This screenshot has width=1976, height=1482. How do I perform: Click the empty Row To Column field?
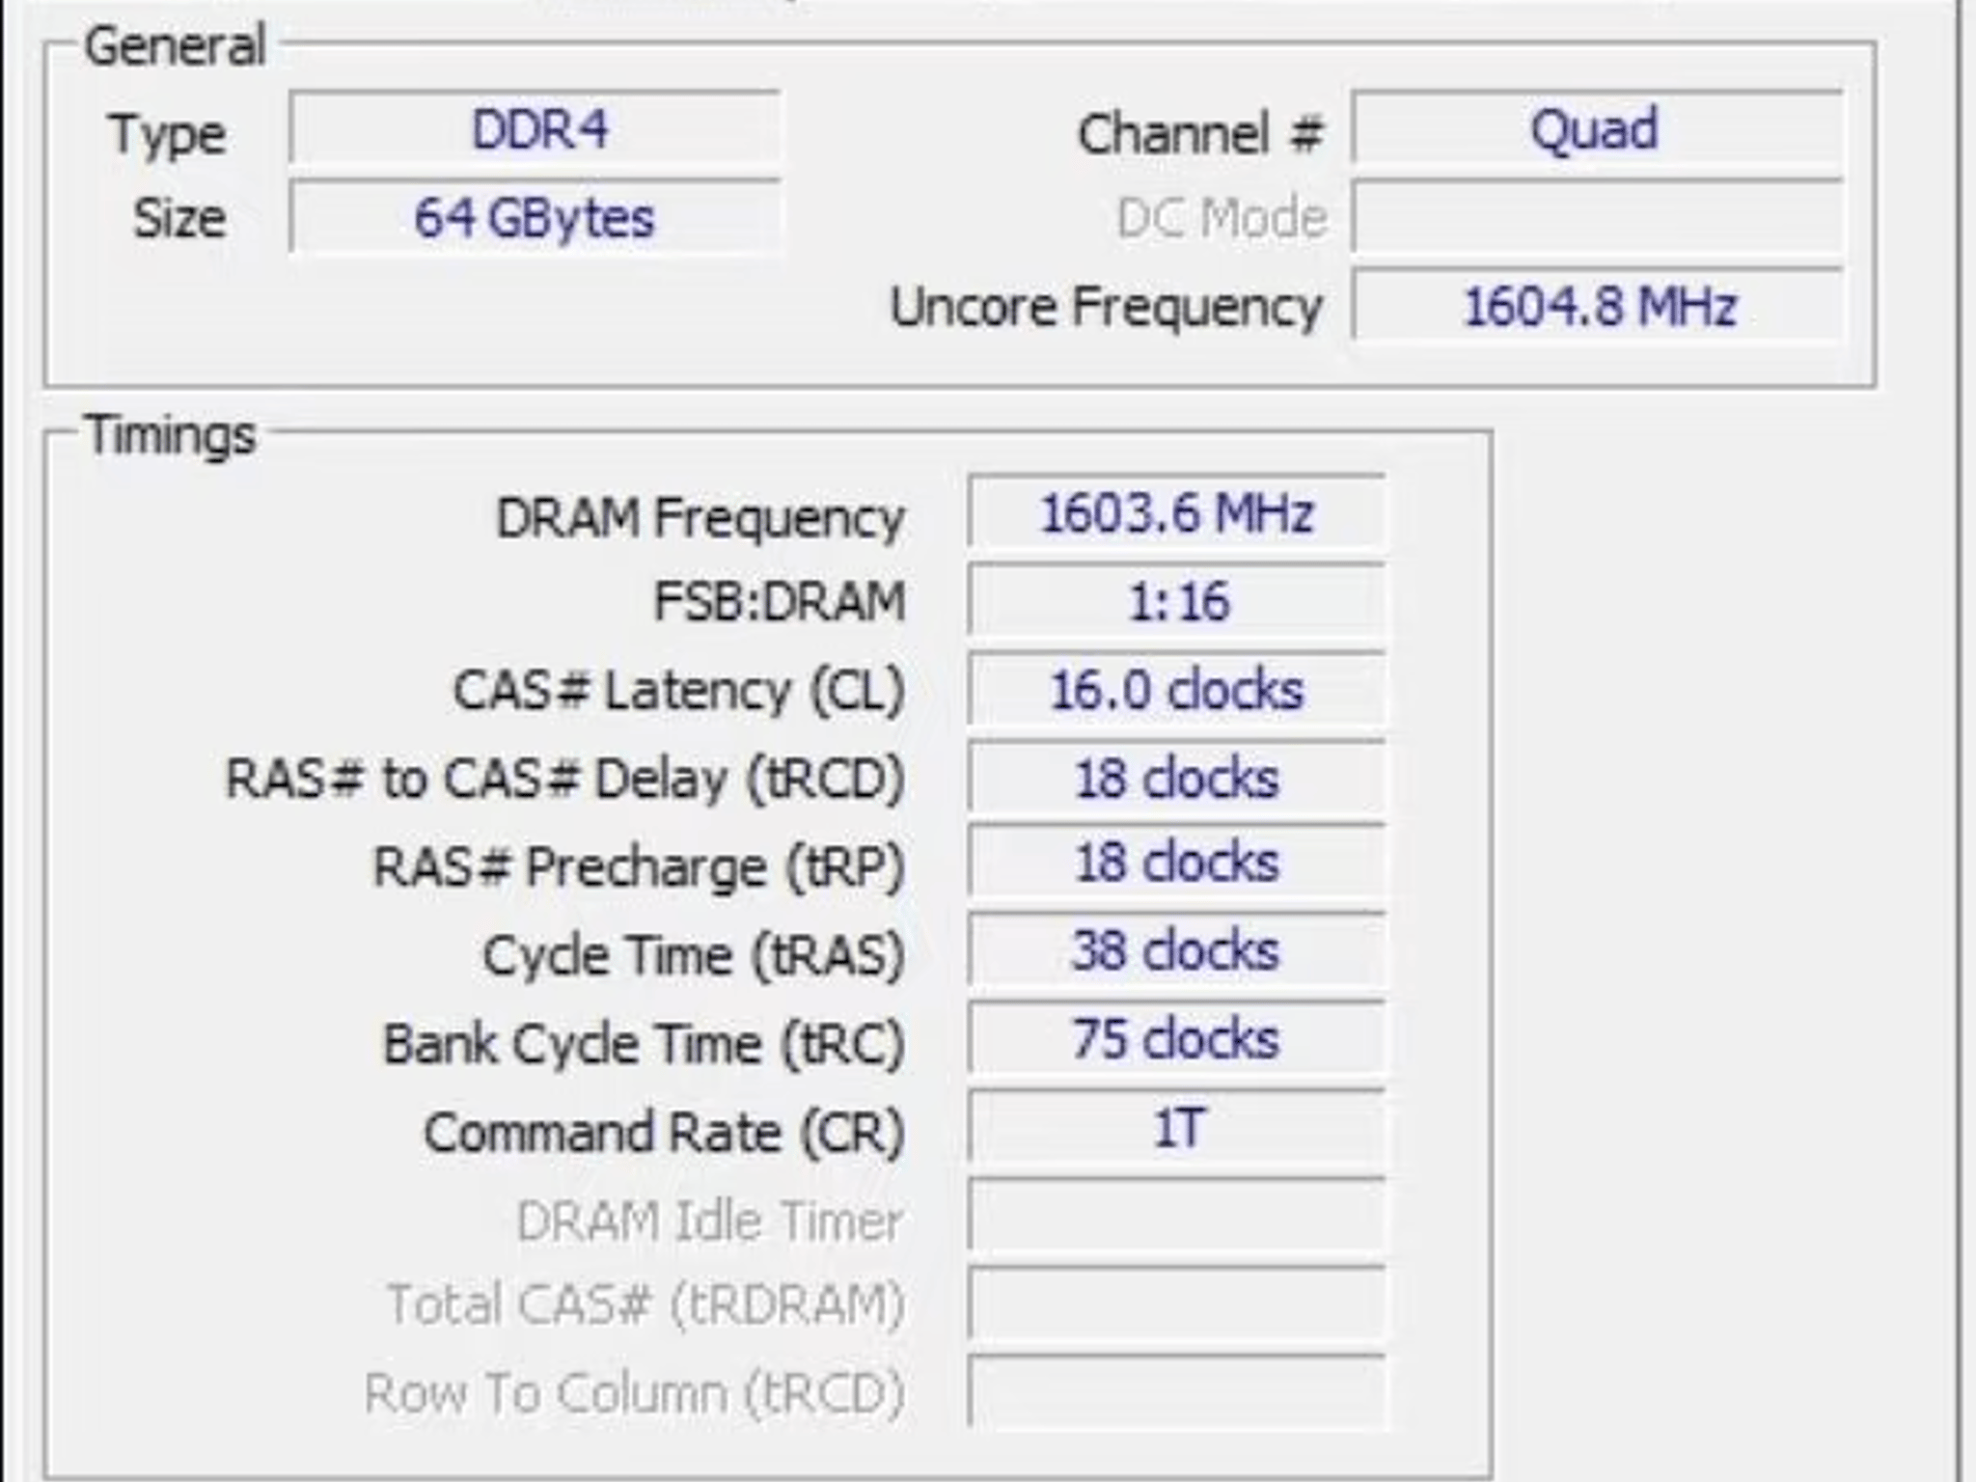click(x=1177, y=1393)
